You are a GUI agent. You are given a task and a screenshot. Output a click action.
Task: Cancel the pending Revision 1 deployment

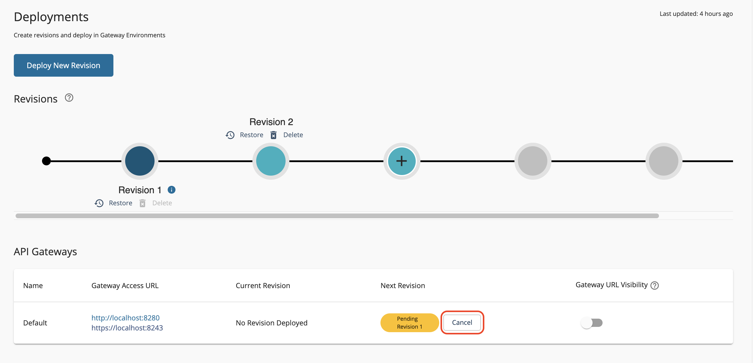pyautogui.click(x=462, y=322)
